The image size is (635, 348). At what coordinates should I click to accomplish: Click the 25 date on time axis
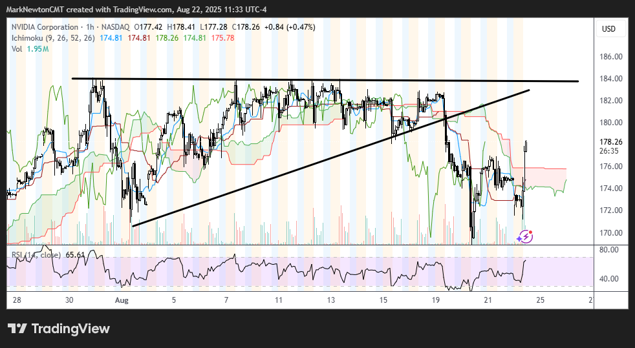coord(540,300)
